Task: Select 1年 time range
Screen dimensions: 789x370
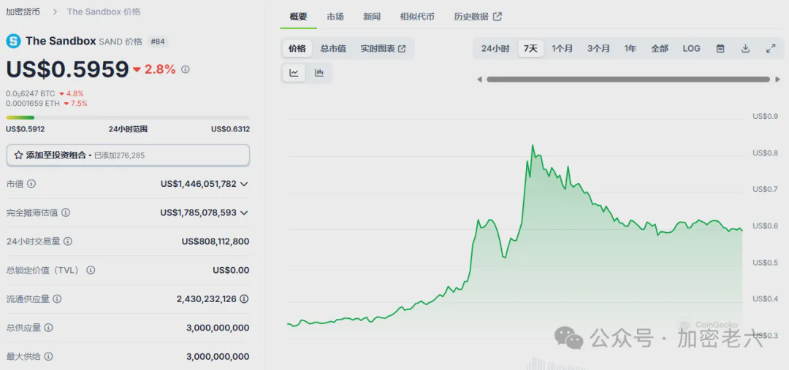Action: 630,48
